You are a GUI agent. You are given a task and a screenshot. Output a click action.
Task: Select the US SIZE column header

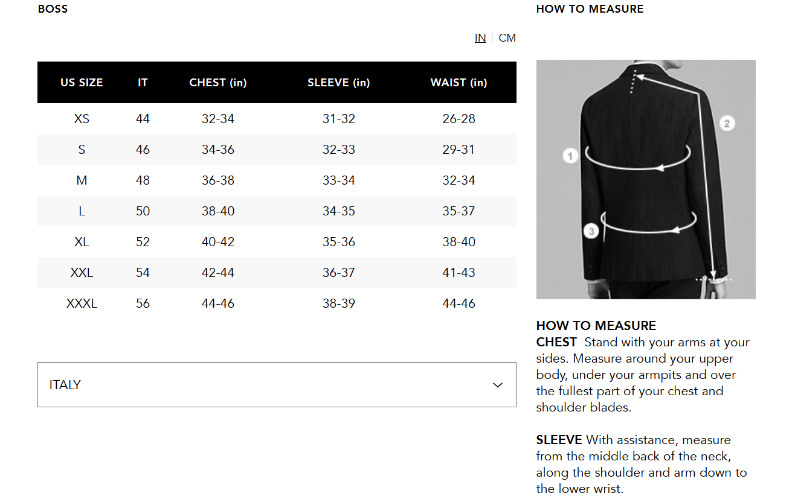click(82, 83)
